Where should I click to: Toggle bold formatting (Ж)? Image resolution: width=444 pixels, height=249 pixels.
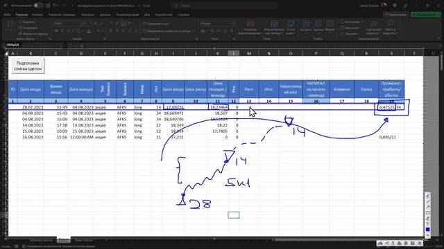pyautogui.click(x=56, y=31)
